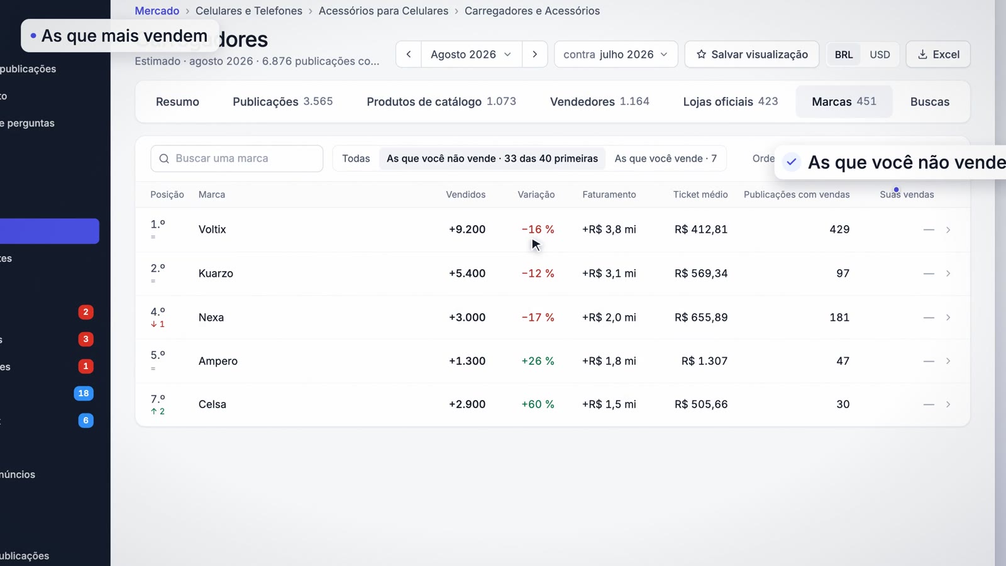Click the Acessórios para Celulares breadcrumb
Screen dimensions: 1006x566
(x=384, y=11)
